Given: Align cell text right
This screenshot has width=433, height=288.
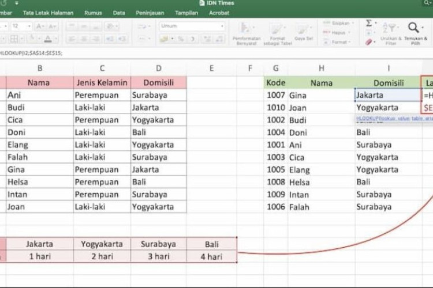Looking at the screenshot, I should click(x=96, y=39).
